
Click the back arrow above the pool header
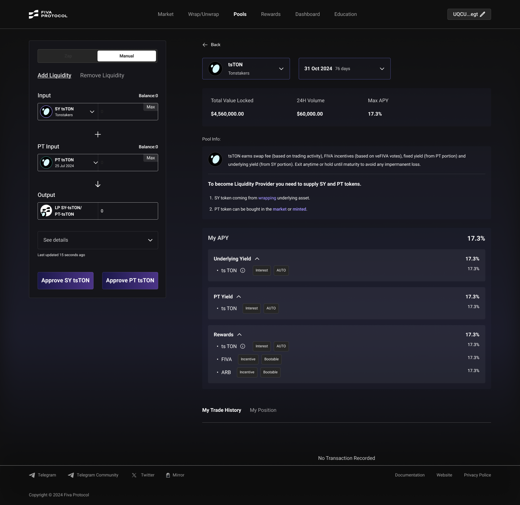205,44
